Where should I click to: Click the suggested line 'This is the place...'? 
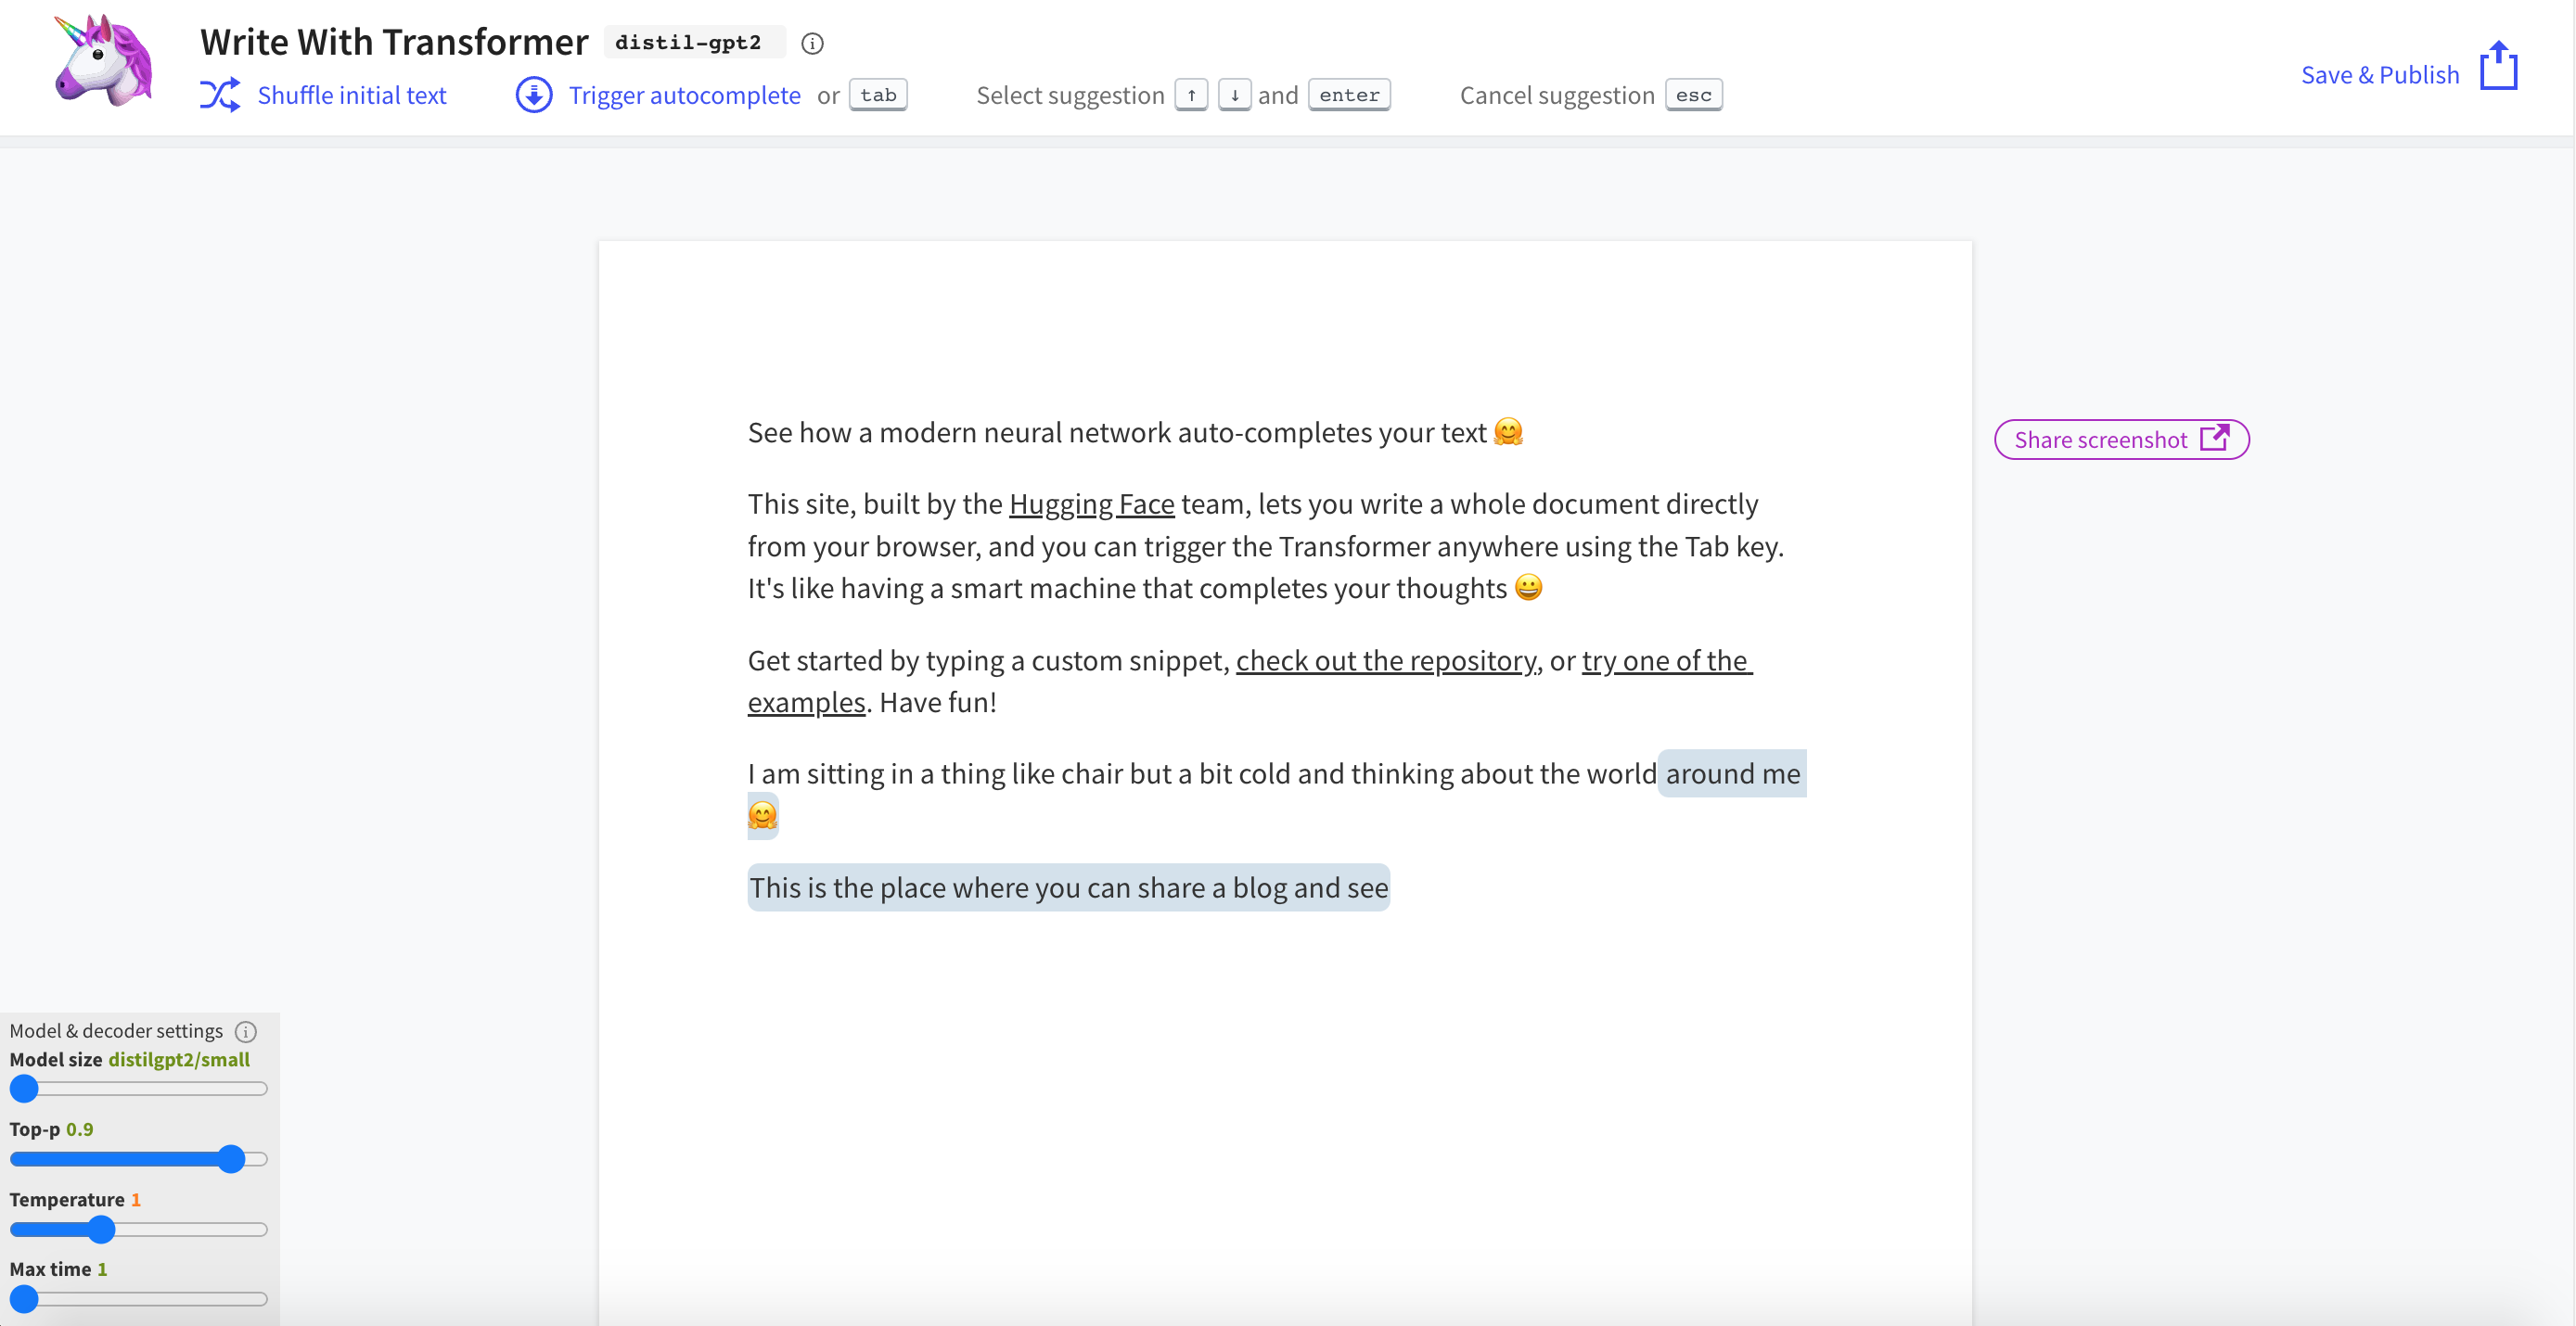tap(1068, 887)
